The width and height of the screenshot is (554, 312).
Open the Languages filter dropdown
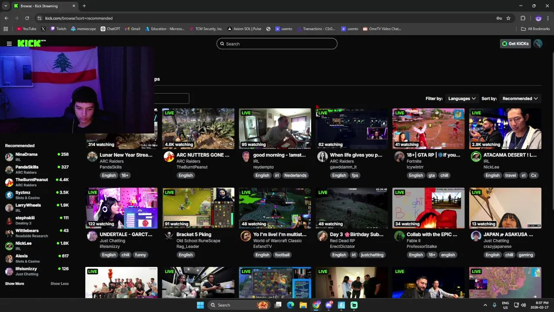(x=462, y=98)
